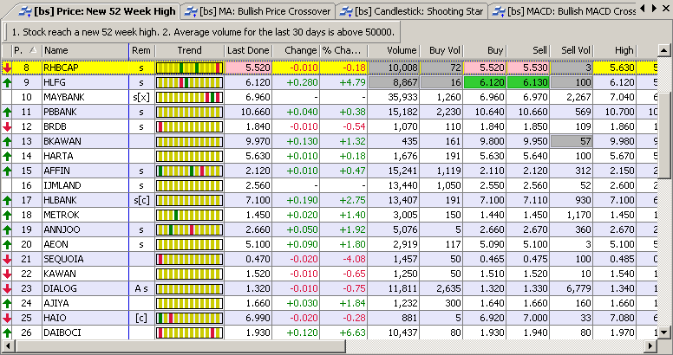Screen dimensions: 673x355
Task: Click the red down arrow for RHBCAP
Action: [7, 68]
